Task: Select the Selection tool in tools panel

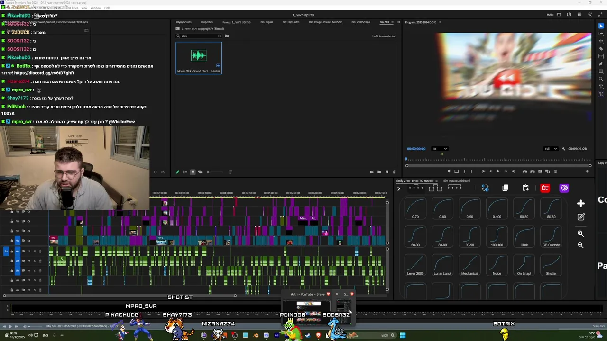Action: click(x=601, y=26)
